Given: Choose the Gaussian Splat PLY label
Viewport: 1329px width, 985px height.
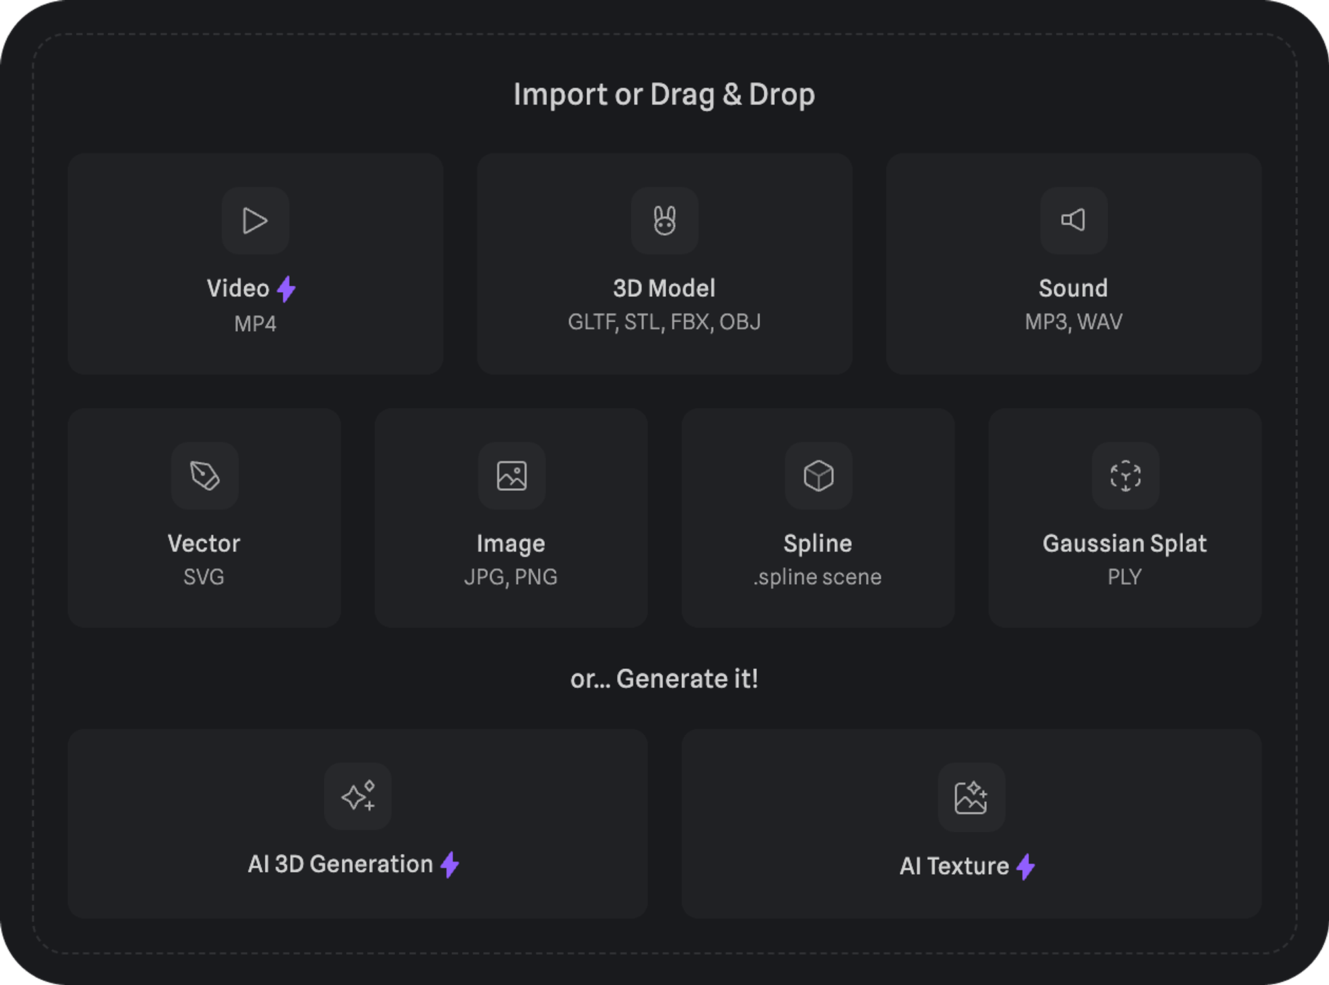Looking at the screenshot, I should (x=1124, y=577).
